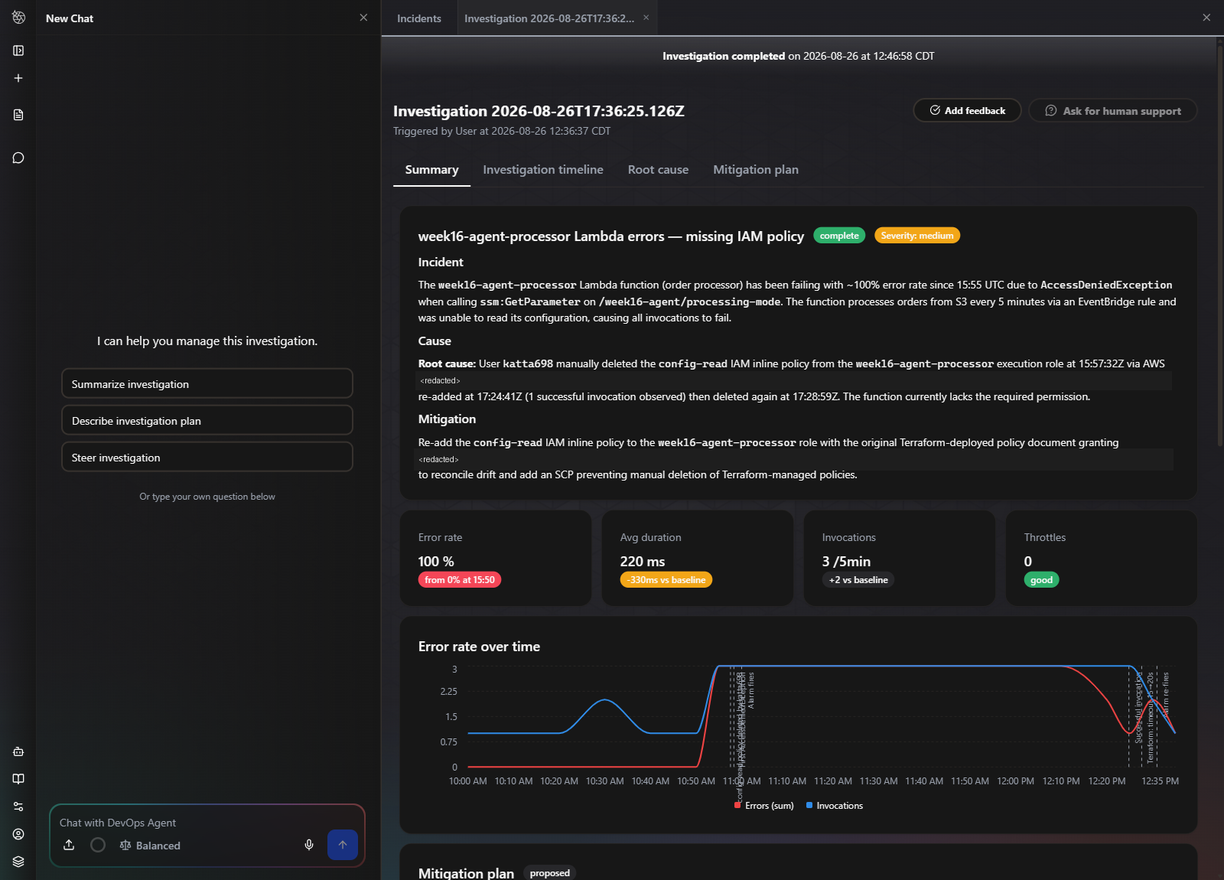Click the DevOps Agent logo icon

pos(18,17)
